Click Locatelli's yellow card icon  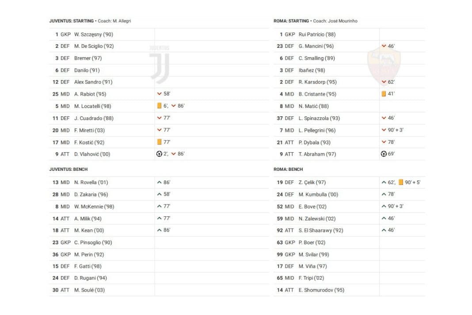click(x=159, y=106)
